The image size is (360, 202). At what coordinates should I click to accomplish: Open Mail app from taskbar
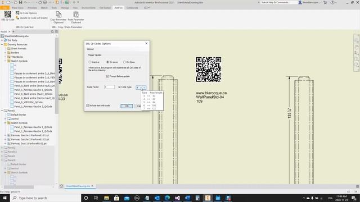click(x=127, y=198)
